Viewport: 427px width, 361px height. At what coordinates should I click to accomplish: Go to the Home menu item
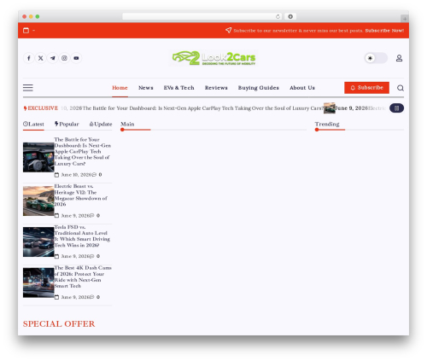coord(120,88)
